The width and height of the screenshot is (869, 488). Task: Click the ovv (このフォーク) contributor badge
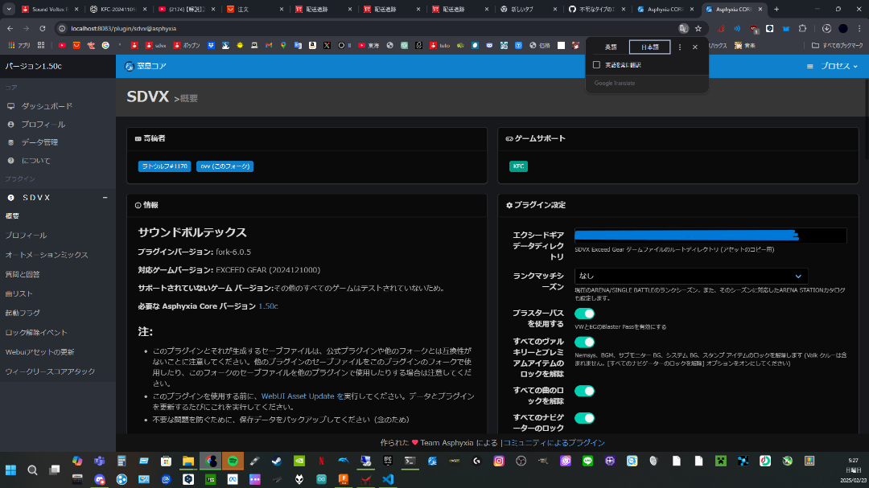coord(224,166)
